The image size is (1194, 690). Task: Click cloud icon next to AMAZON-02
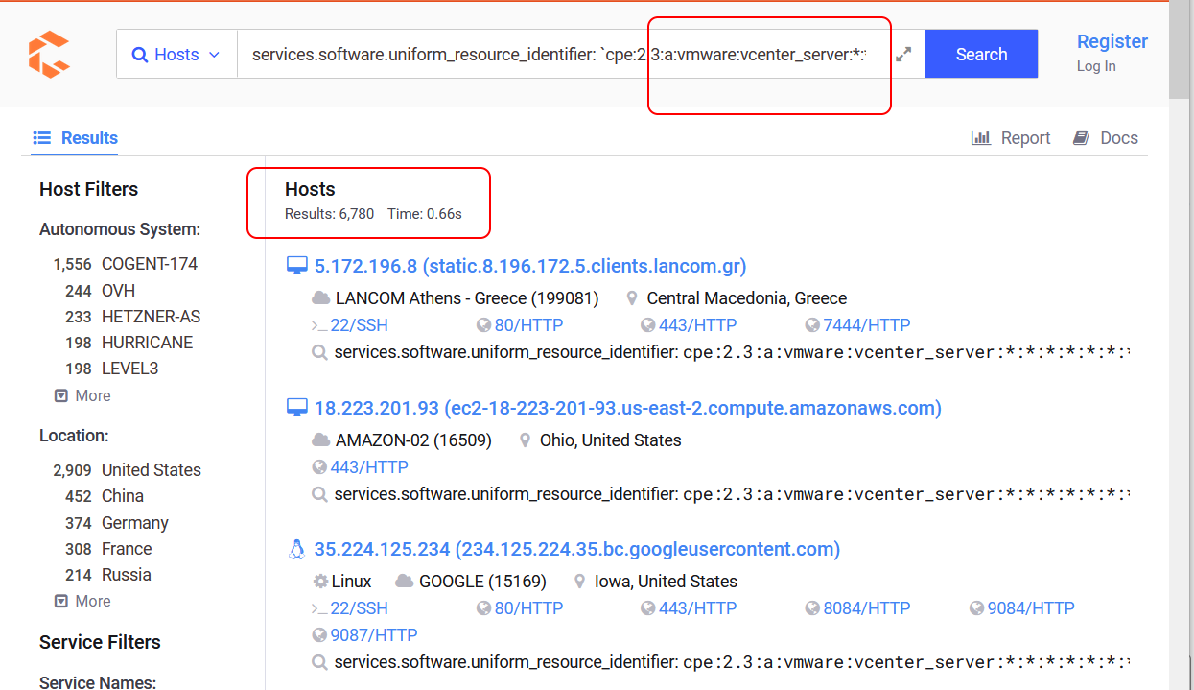321,440
